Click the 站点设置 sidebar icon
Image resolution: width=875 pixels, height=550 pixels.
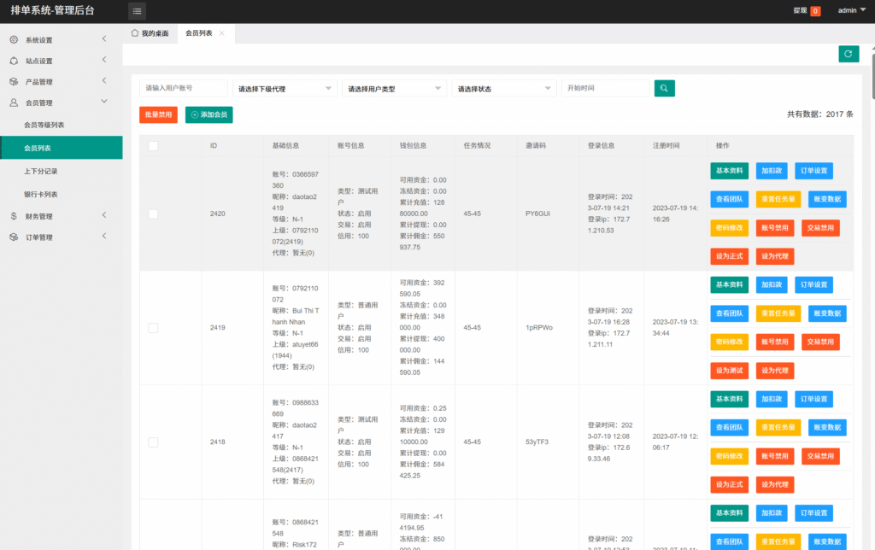pos(14,61)
